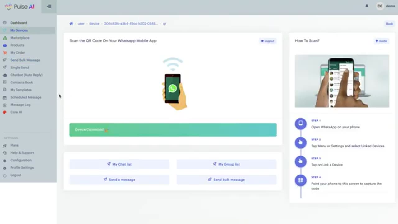Viewport: 398px width, 224px height.
Task: Click Dashboard sidebar icon
Action: coord(5,23)
